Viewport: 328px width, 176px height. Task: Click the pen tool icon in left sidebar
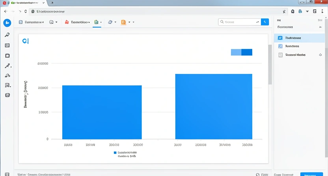pyautogui.click(x=7, y=66)
